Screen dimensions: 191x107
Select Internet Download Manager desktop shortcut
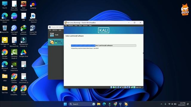point(24,30)
